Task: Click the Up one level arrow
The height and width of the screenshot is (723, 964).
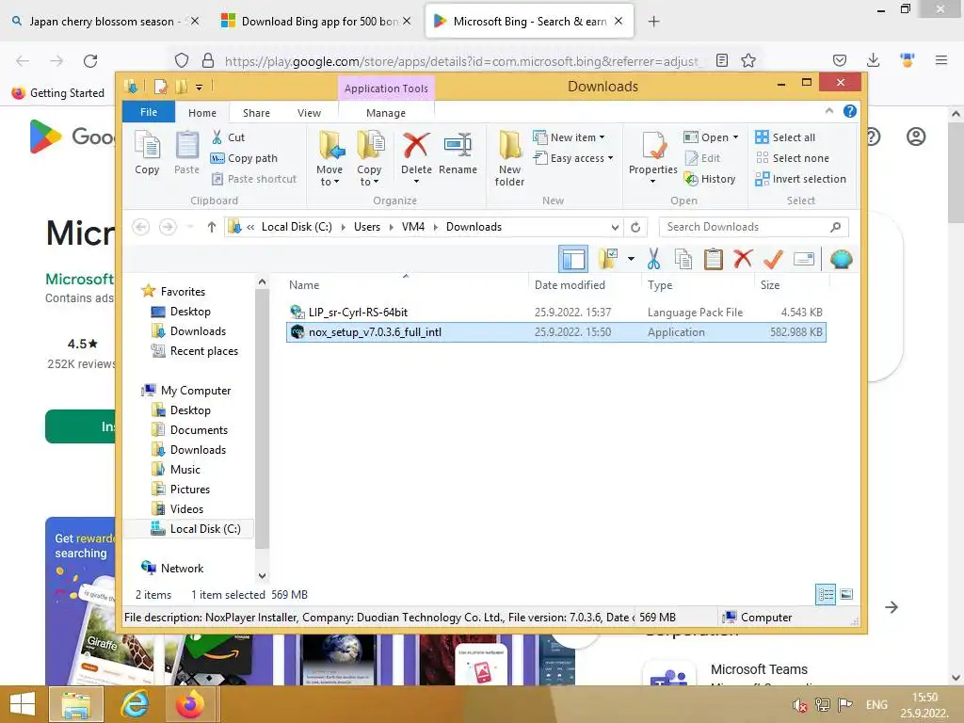Action: pyautogui.click(x=212, y=227)
